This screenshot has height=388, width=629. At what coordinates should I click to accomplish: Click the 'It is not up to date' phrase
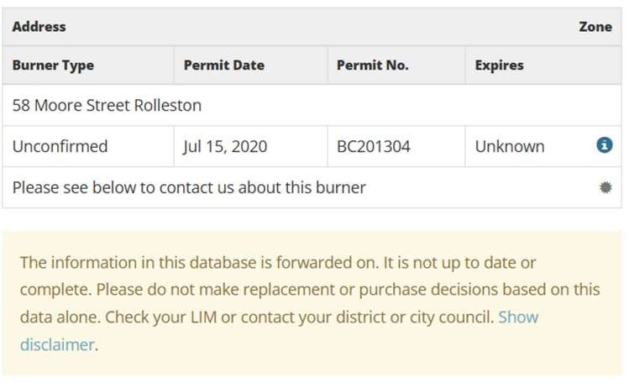pos(449,262)
